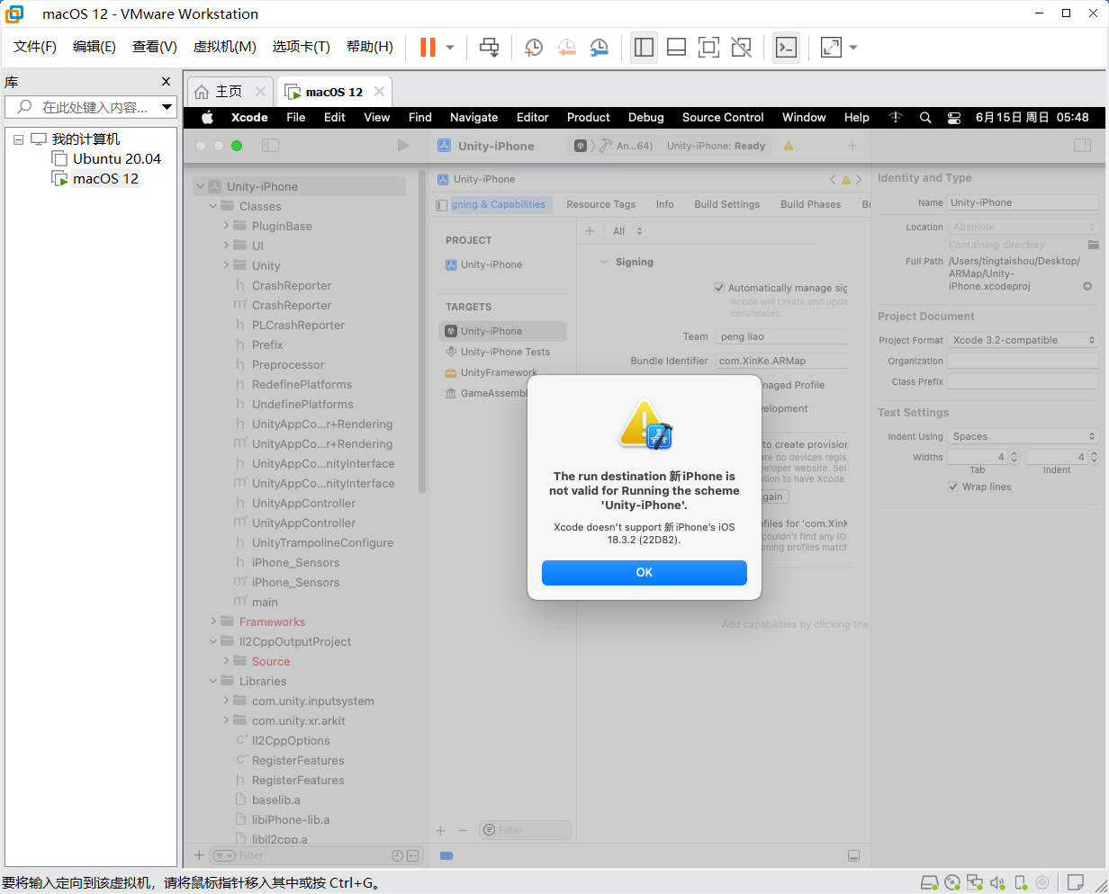Select Ubuntu 20.04 in the library

[117, 159]
